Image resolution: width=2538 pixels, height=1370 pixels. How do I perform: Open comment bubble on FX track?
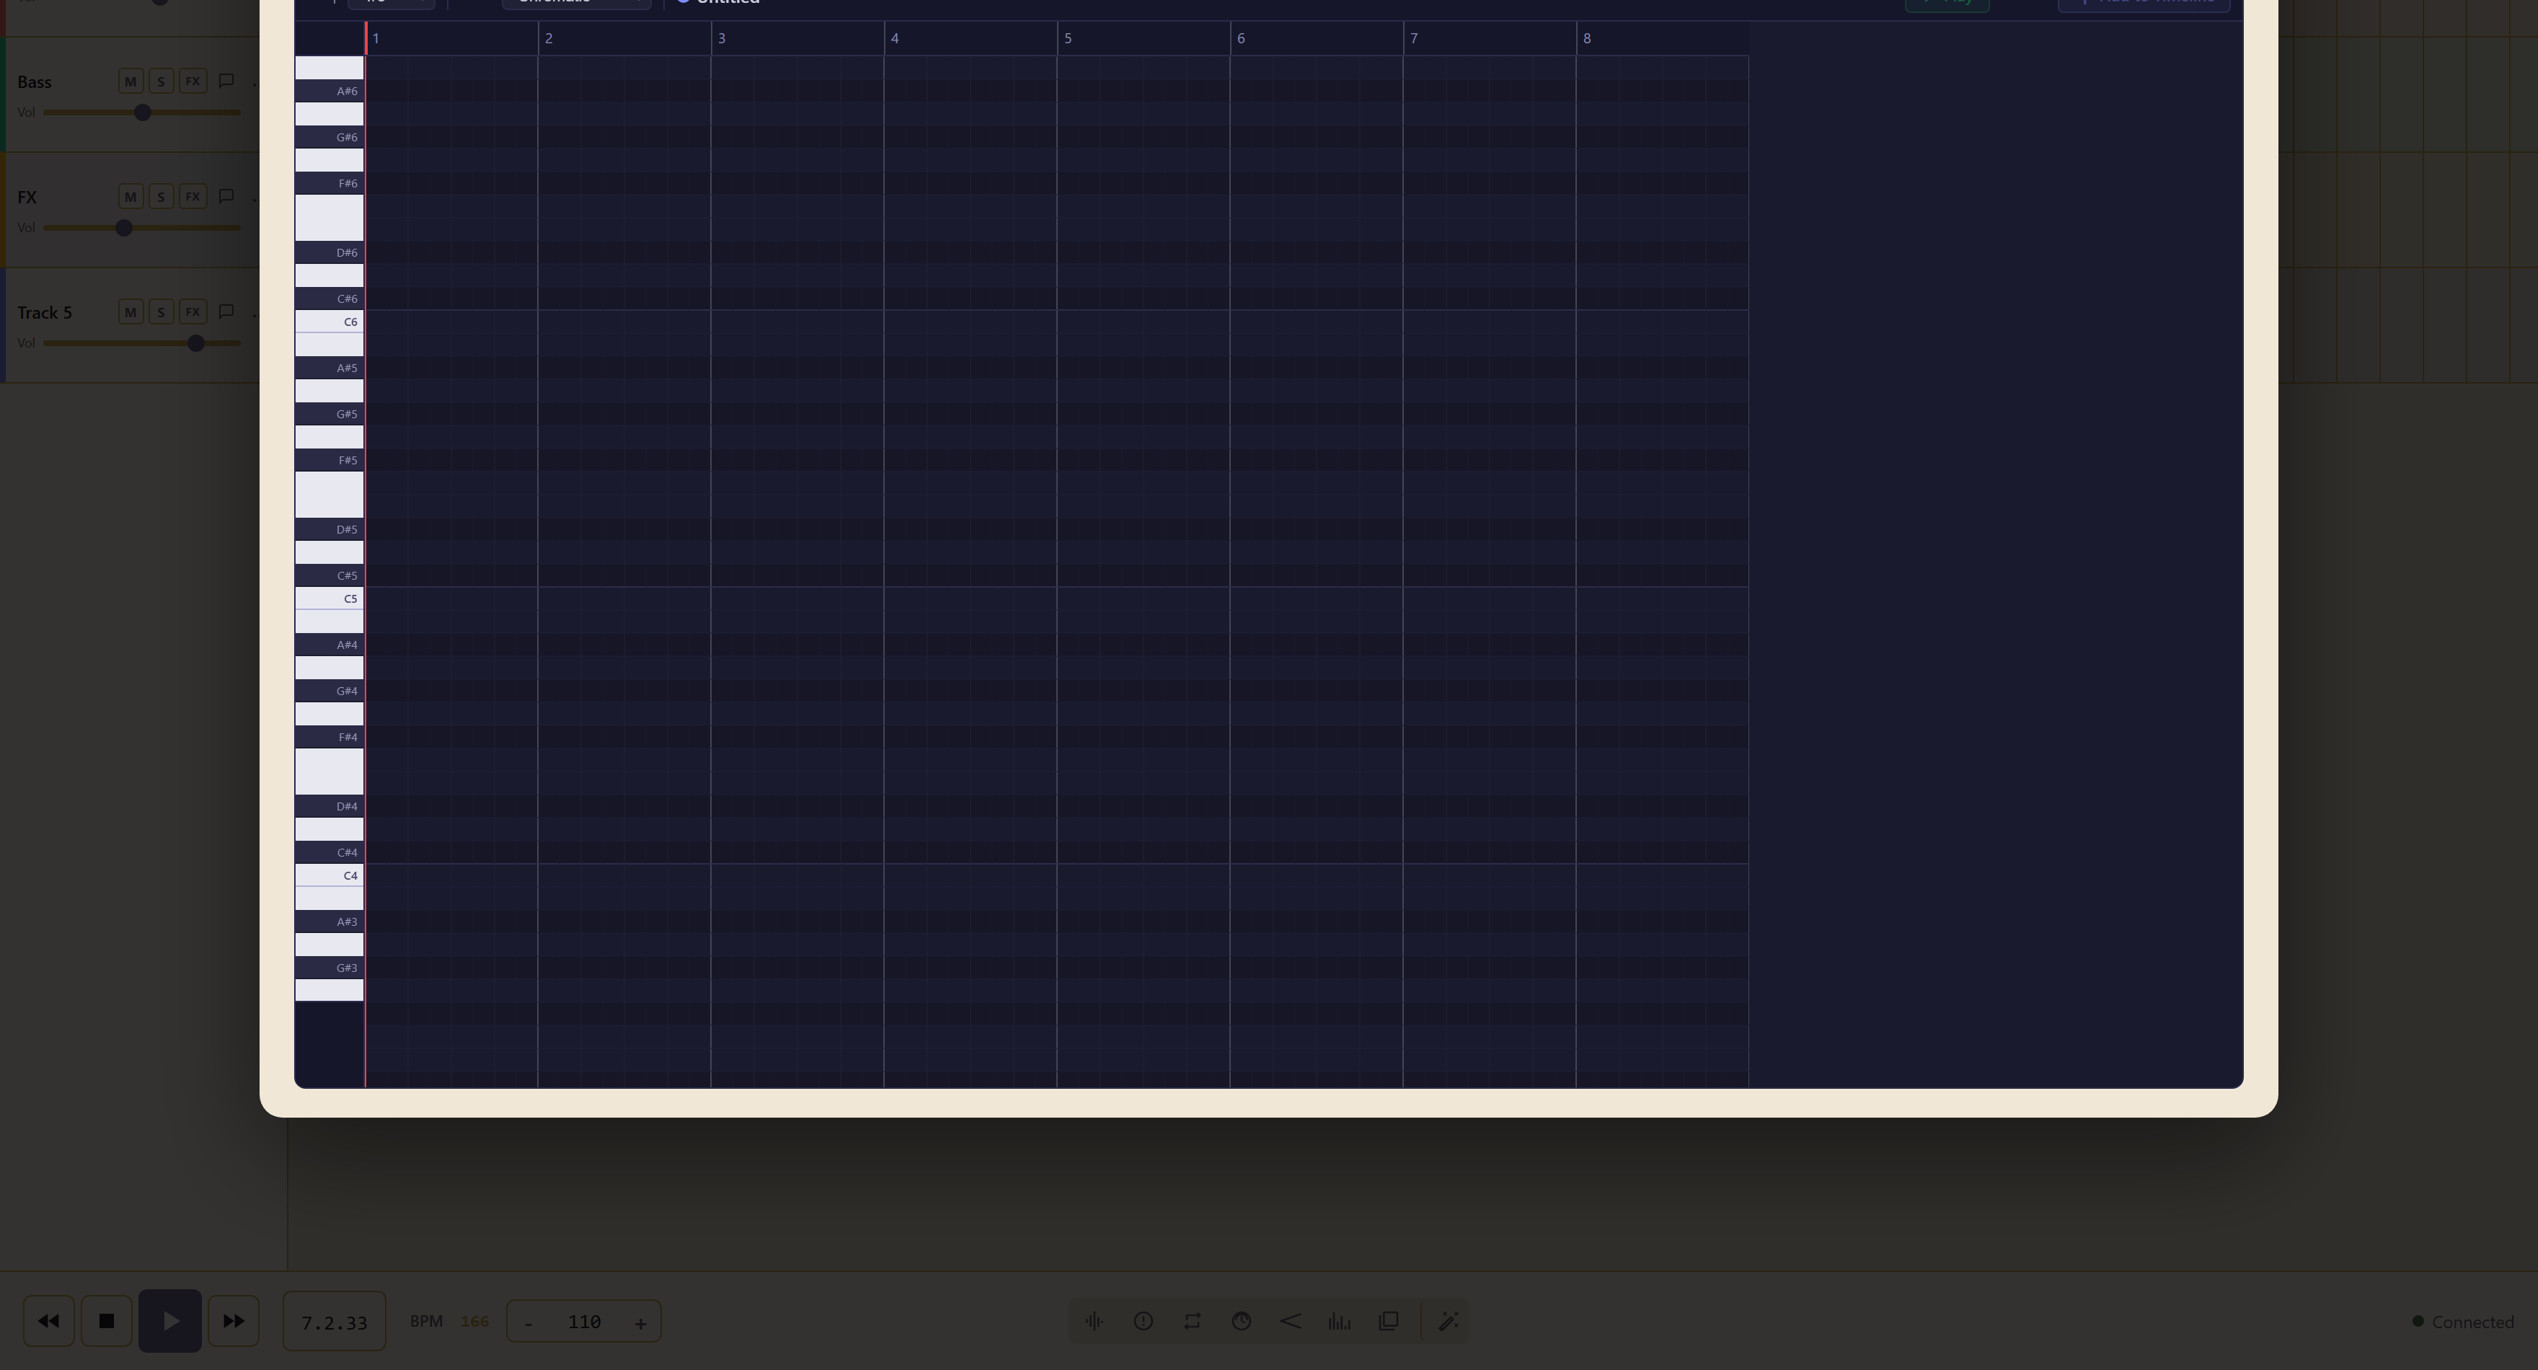click(x=226, y=196)
